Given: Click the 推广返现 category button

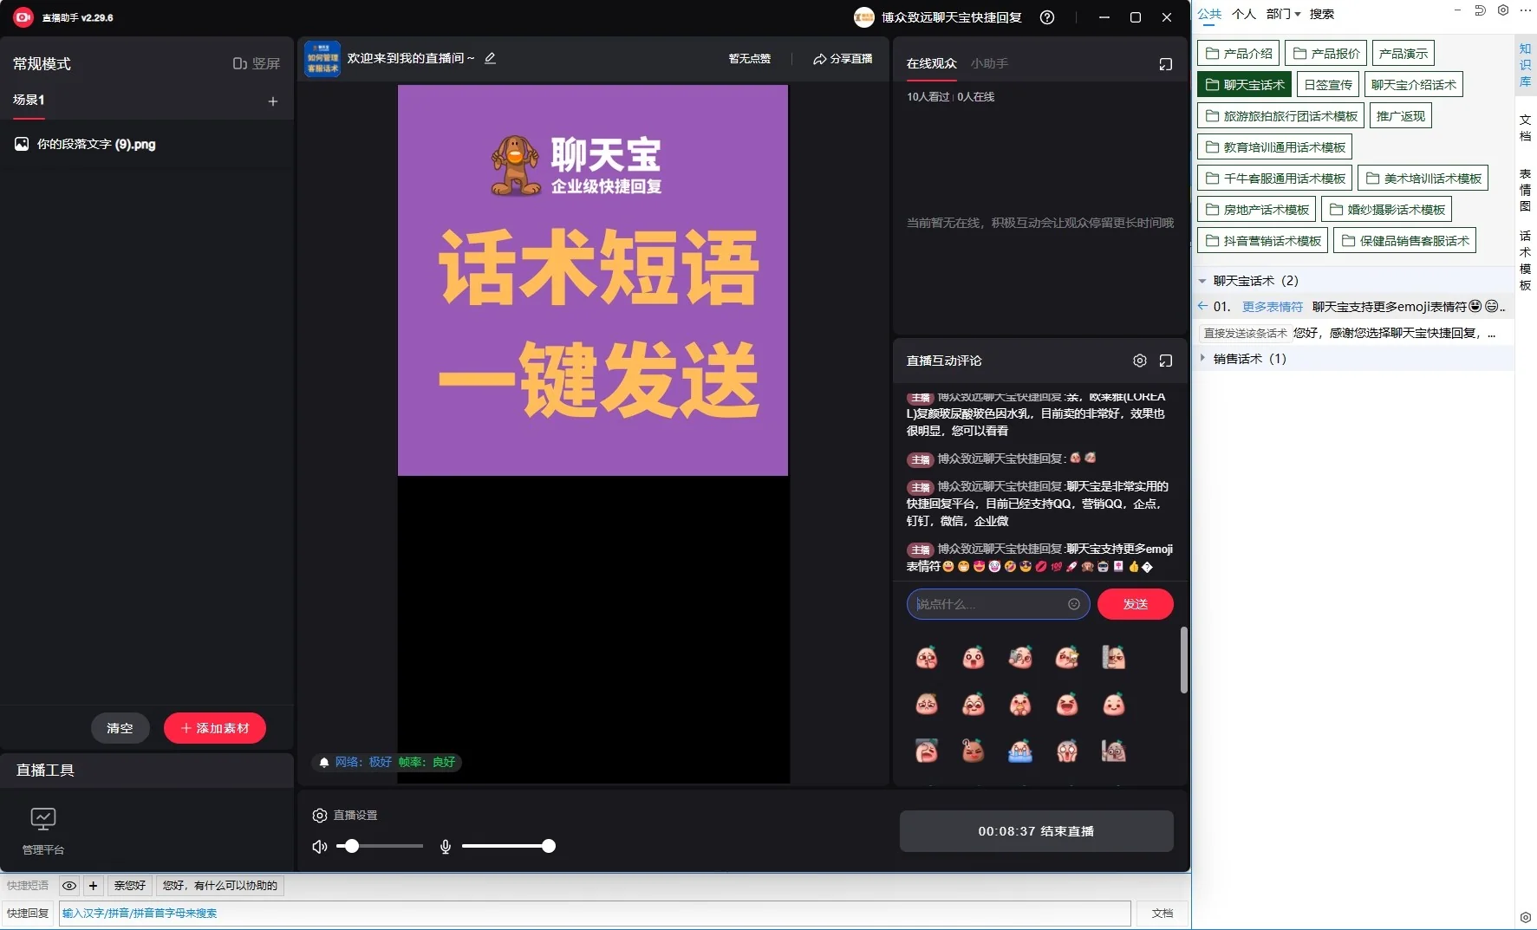Looking at the screenshot, I should [1401, 116].
